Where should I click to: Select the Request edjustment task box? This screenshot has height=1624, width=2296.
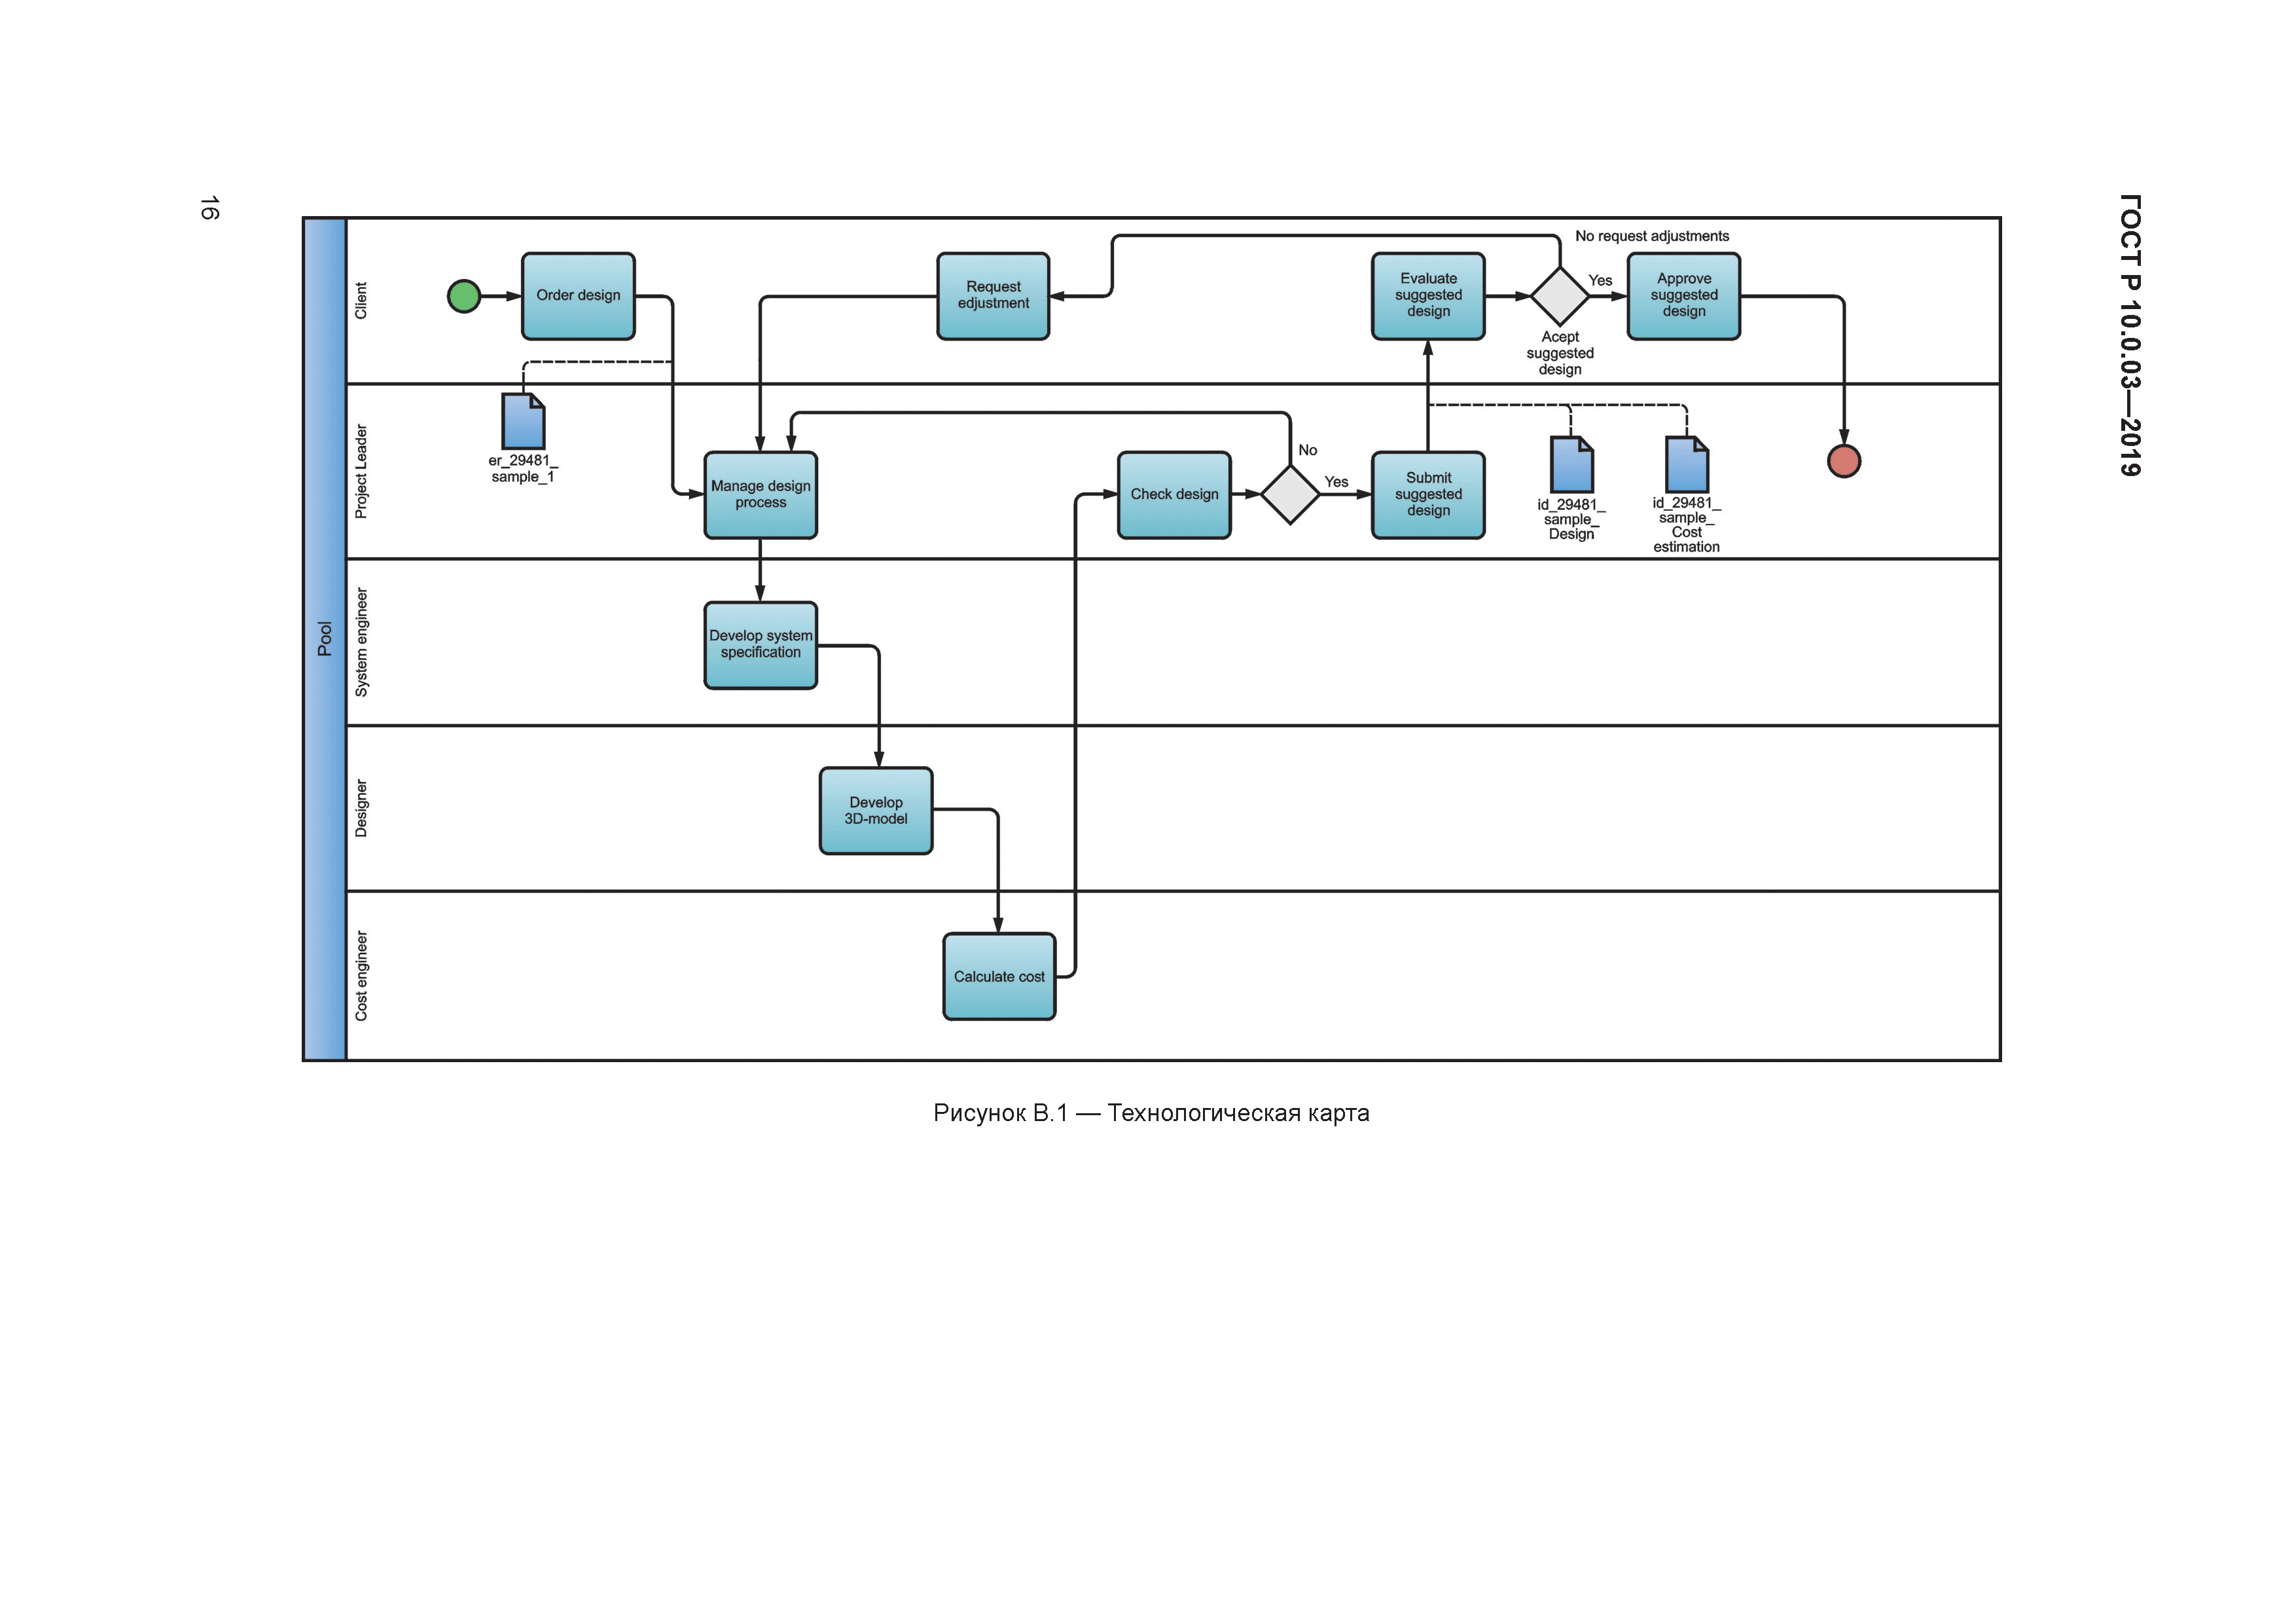point(993,296)
